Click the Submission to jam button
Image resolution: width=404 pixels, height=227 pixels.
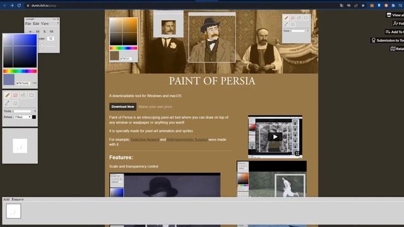(x=387, y=40)
